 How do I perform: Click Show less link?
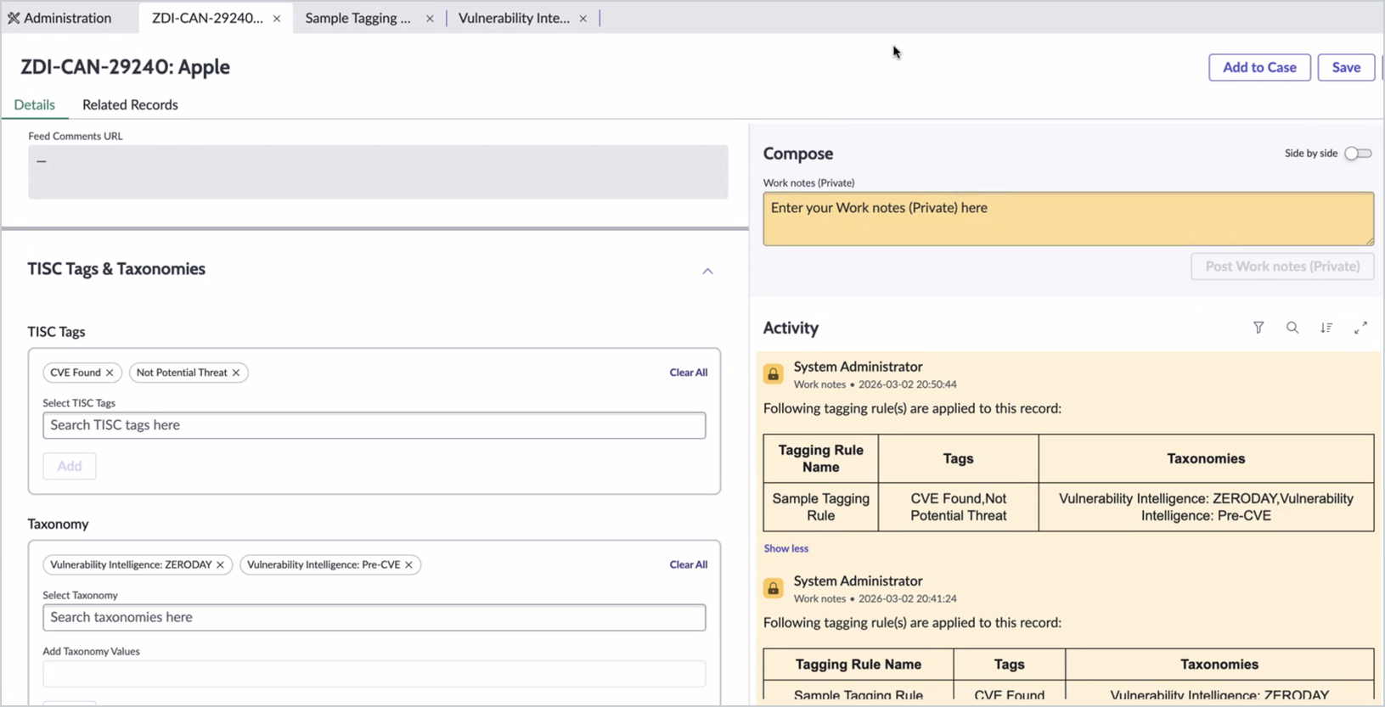pyautogui.click(x=785, y=548)
